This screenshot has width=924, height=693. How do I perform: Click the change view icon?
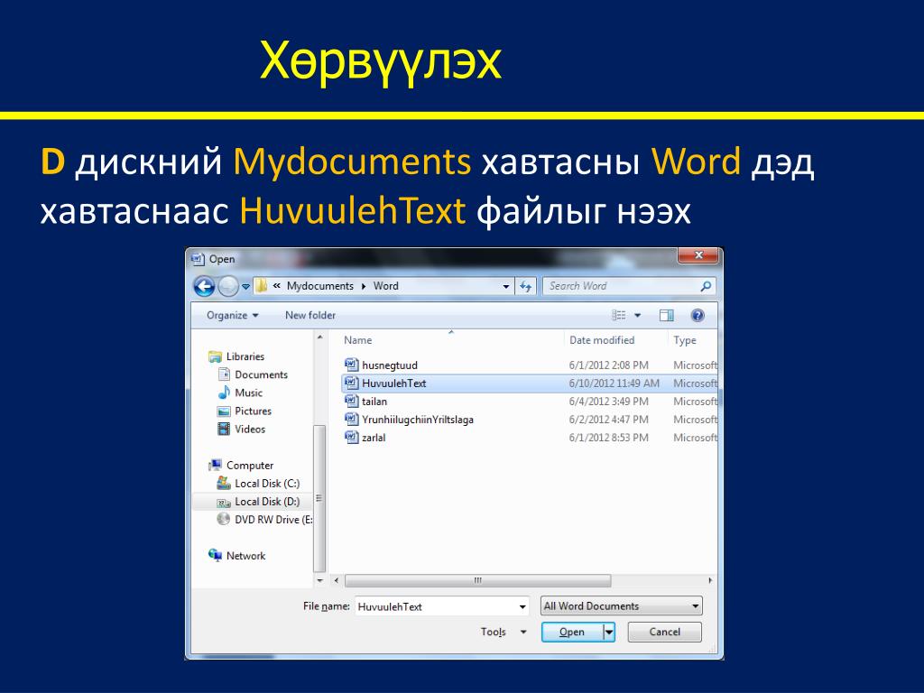pos(619,315)
